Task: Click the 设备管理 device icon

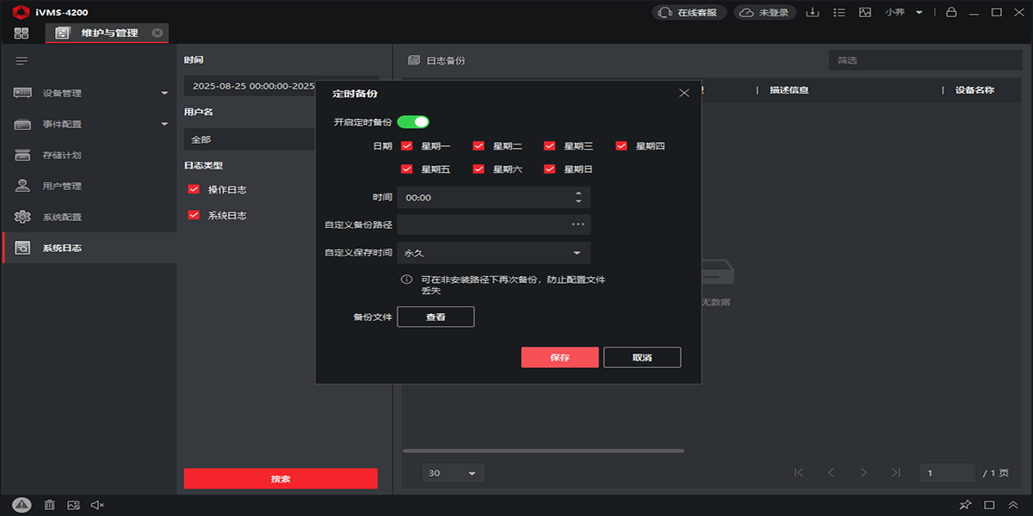Action: coord(23,93)
